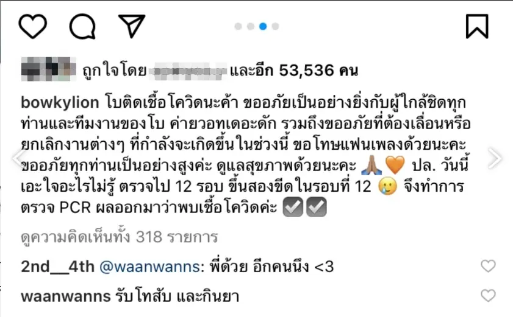Go to next photo with right arrow

click(x=494, y=158)
